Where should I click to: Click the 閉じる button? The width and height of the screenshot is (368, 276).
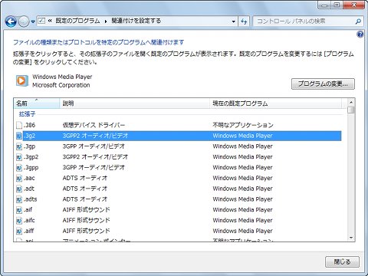click(x=342, y=261)
